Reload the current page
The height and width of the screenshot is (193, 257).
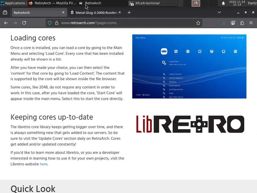[x=24, y=23]
